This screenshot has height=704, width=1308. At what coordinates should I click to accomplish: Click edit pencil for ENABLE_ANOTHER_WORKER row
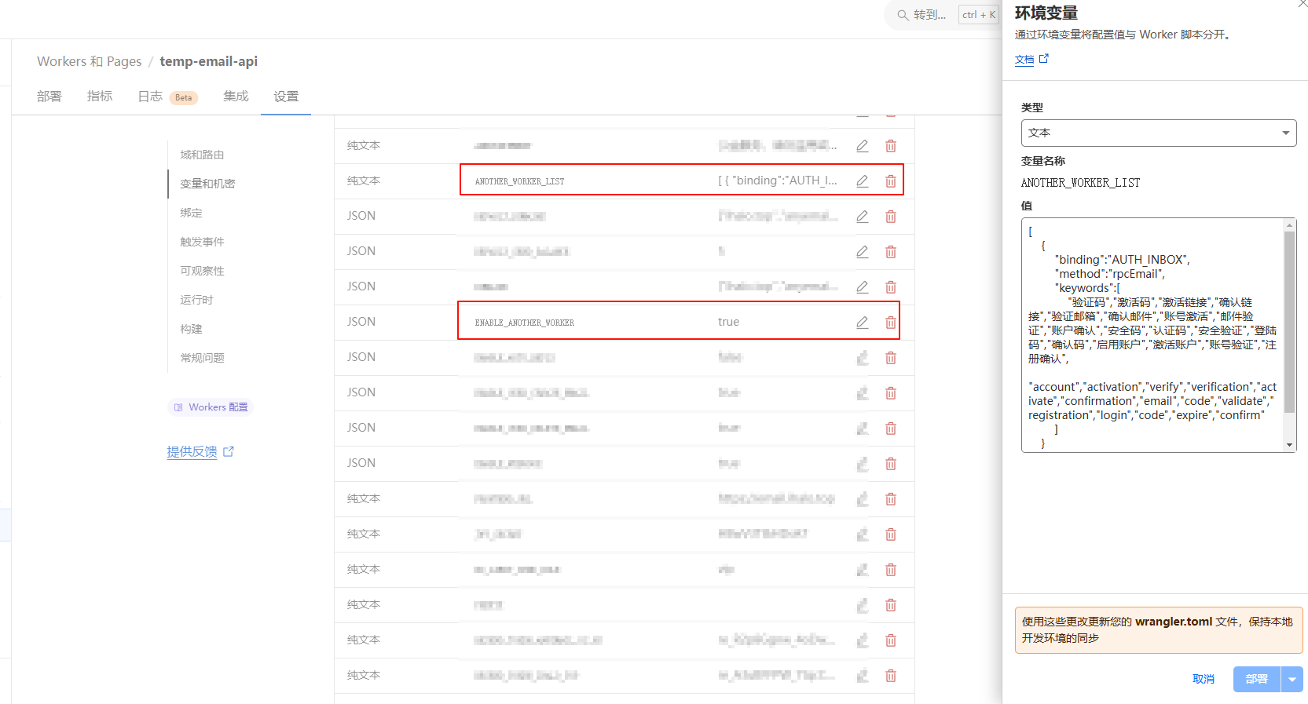862,323
